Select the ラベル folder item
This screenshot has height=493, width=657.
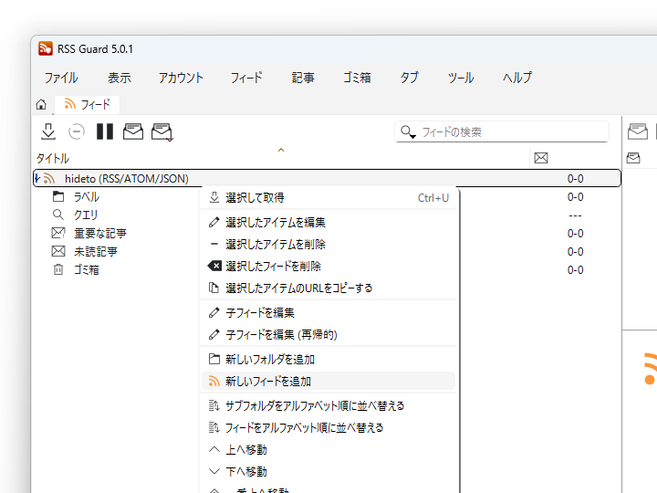[87, 196]
